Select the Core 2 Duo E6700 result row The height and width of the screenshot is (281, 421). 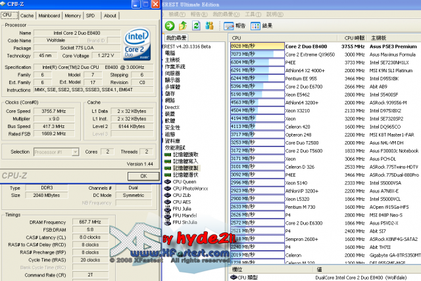coord(325,87)
